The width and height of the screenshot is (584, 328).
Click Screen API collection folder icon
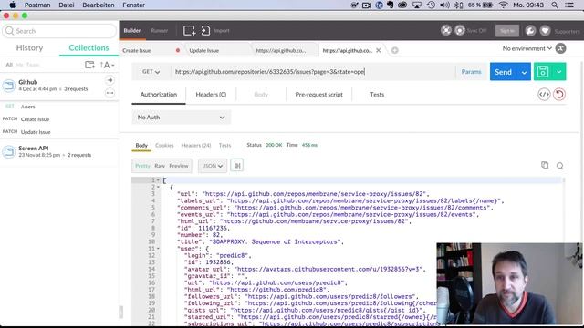click(9, 152)
